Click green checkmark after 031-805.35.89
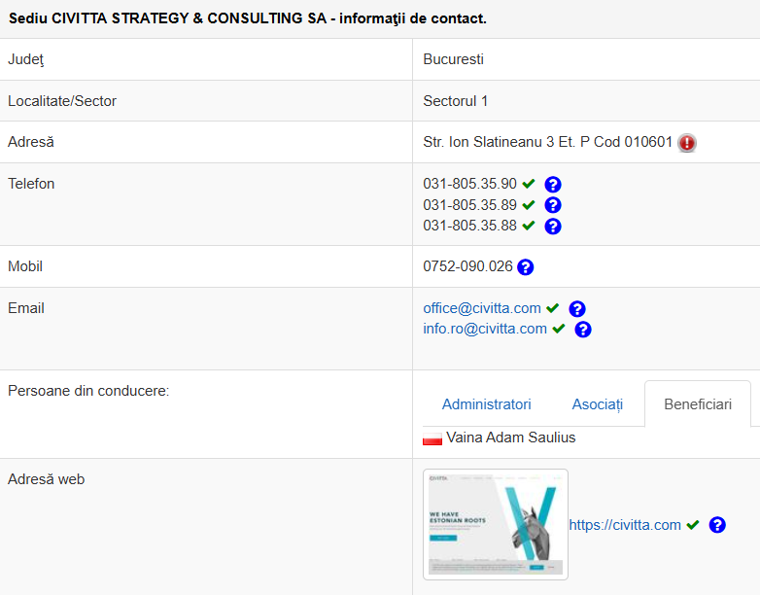The width and height of the screenshot is (760, 595). click(x=529, y=204)
